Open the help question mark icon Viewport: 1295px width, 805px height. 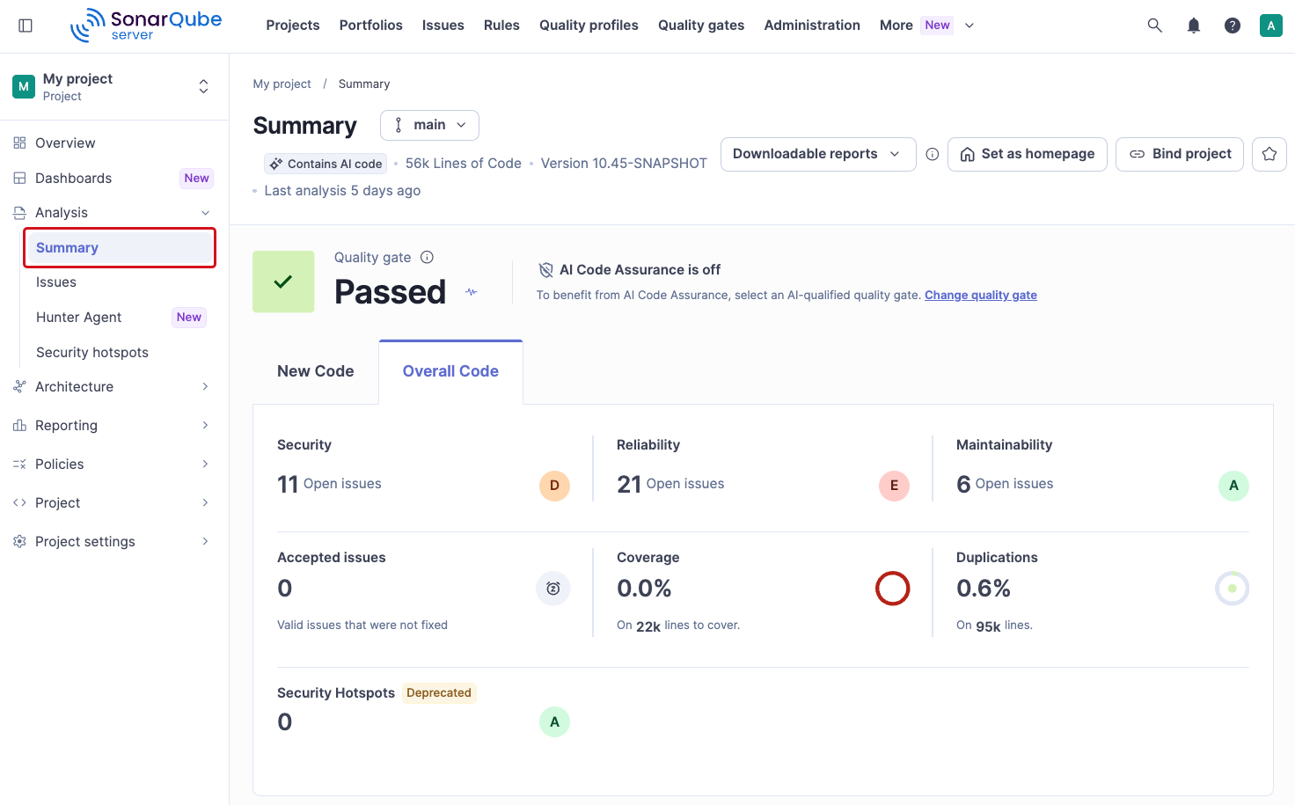(1233, 26)
